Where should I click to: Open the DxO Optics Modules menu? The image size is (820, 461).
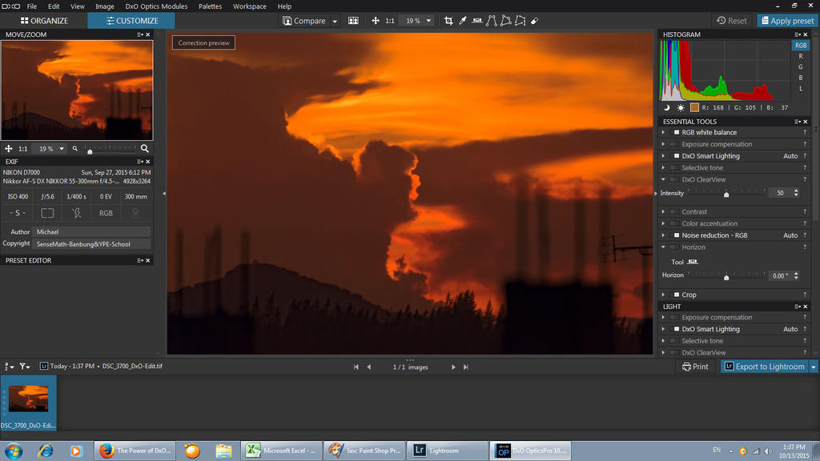pos(156,6)
